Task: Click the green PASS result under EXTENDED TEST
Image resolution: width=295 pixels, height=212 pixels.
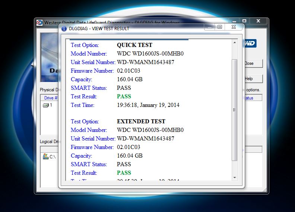Action: (124, 173)
